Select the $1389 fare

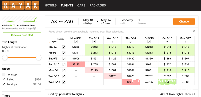(x=167, y=59)
